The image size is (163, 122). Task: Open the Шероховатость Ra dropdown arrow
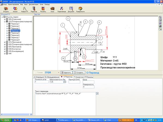pos(65,82)
